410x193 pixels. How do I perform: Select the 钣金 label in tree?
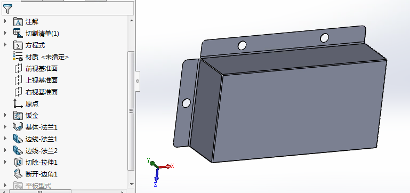(32, 116)
